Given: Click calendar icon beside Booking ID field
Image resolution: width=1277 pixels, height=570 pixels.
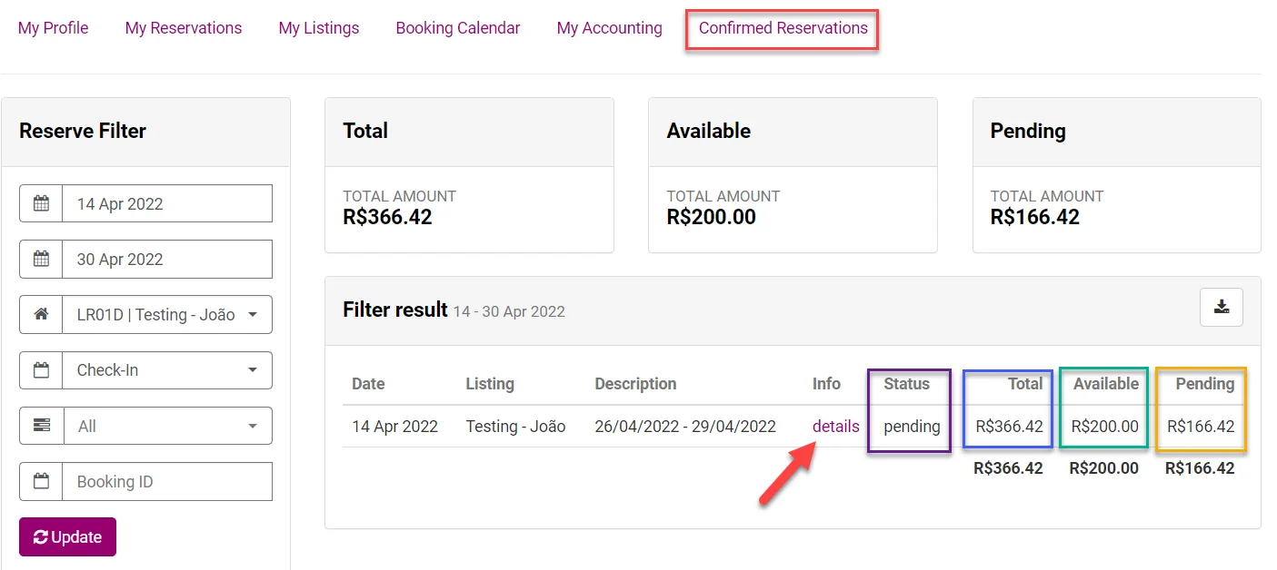Looking at the screenshot, I should coord(41,481).
